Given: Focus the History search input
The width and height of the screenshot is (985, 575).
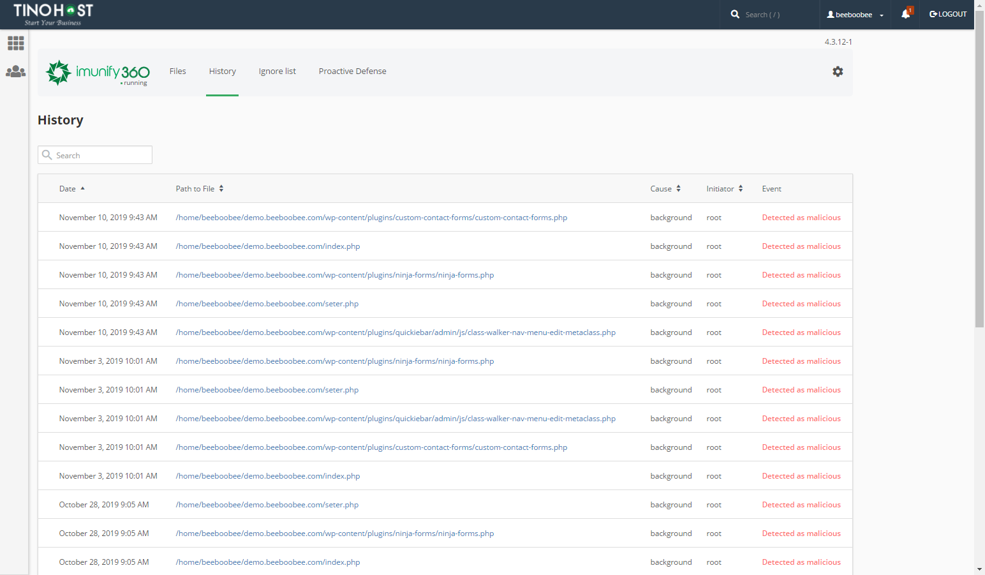Looking at the screenshot, I should [95, 155].
